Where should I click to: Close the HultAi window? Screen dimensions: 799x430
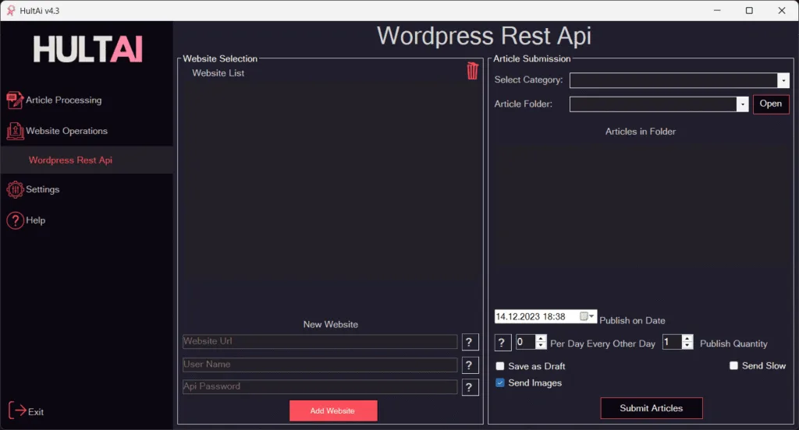click(x=782, y=10)
